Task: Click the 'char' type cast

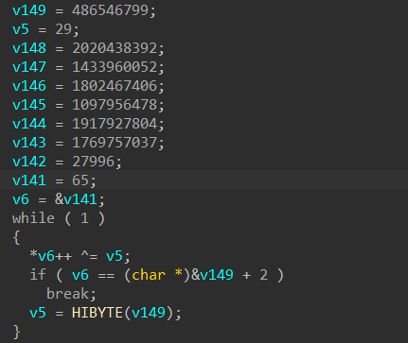Action: 149,275
